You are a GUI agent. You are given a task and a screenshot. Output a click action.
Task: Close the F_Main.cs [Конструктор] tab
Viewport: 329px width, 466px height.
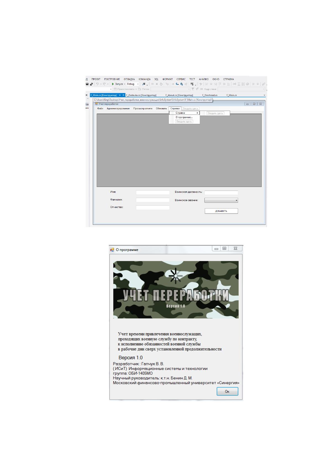point(123,95)
